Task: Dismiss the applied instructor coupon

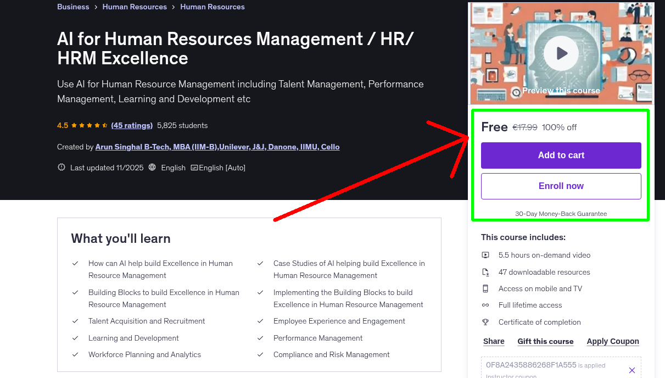Action: click(632, 370)
